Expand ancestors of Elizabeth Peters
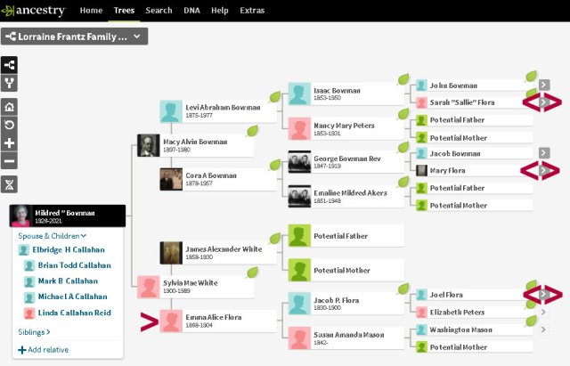 [x=544, y=313]
